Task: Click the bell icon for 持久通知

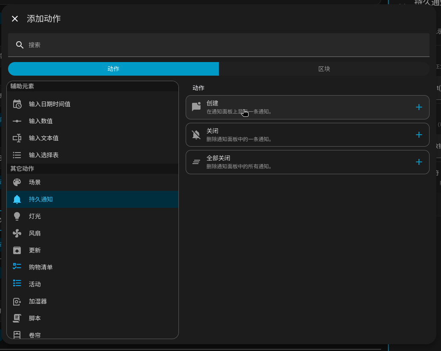Action: click(x=17, y=199)
